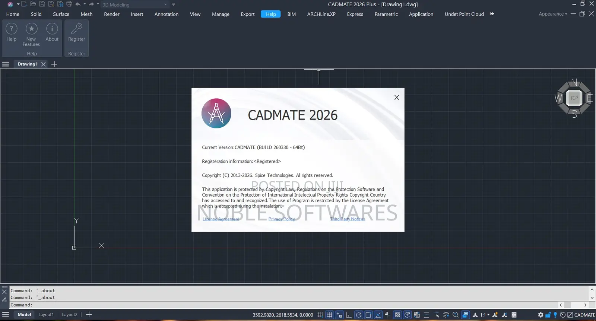Click the annotation scale icon before 1:1

pos(475,315)
